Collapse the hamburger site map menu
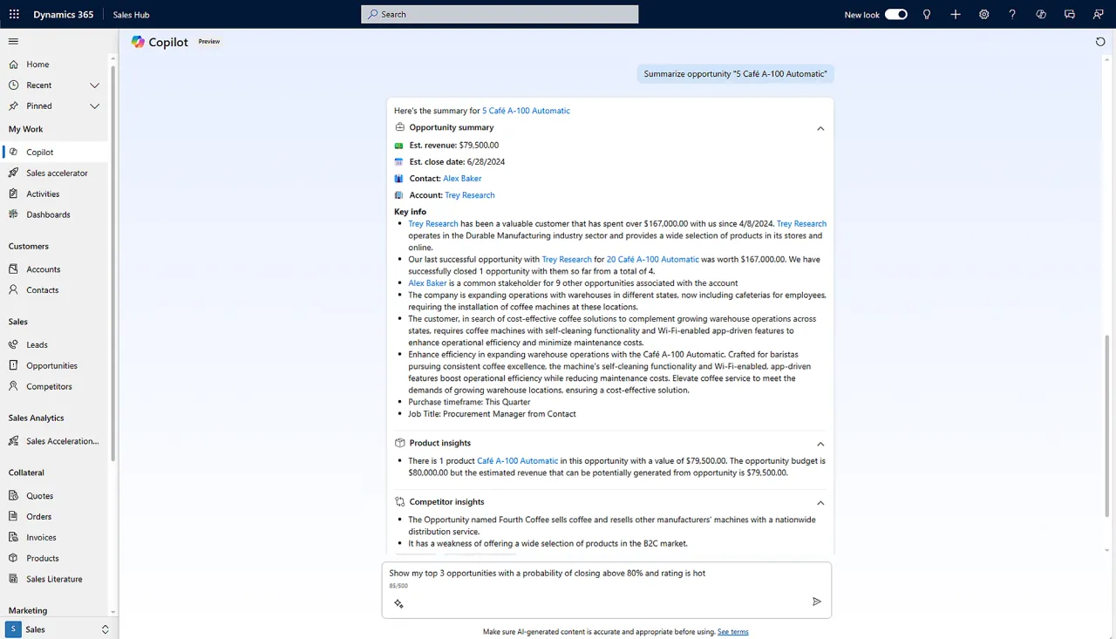The image size is (1116, 639). point(13,41)
